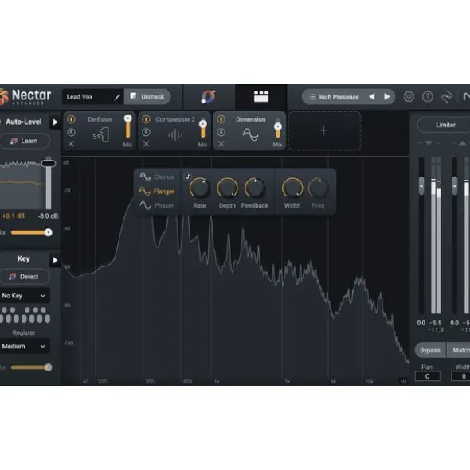
Task: Click the Pan value field showing C
Action: point(427,376)
